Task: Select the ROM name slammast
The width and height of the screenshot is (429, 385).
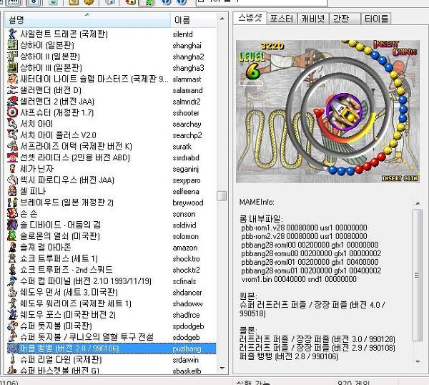Action: (x=187, y=79)
